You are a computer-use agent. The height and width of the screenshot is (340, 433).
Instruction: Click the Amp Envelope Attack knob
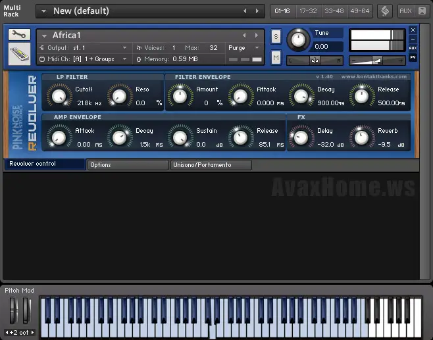click(59, 137)
